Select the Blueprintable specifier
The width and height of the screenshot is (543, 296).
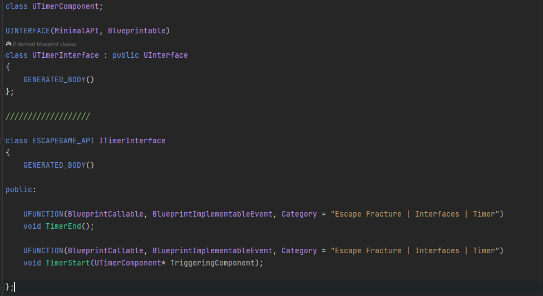tap(137, 31)
